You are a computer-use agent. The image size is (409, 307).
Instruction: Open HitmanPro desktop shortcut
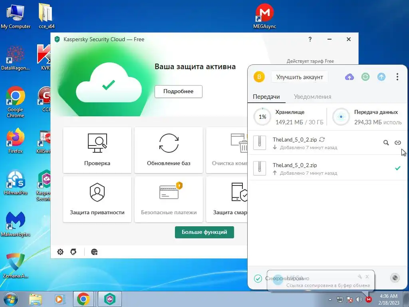point(16,183)
